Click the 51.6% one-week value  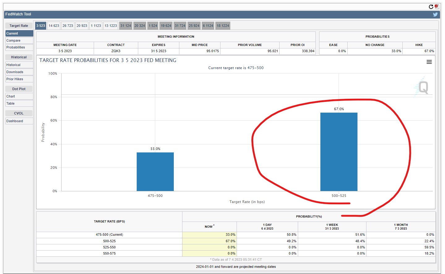(360, 235)
